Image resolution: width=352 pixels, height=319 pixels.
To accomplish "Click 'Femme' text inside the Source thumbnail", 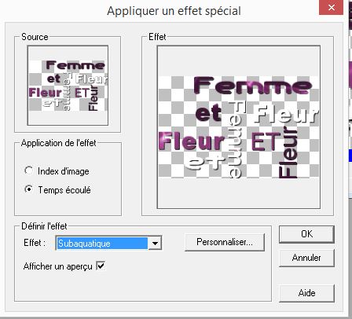I will (75, 65).
